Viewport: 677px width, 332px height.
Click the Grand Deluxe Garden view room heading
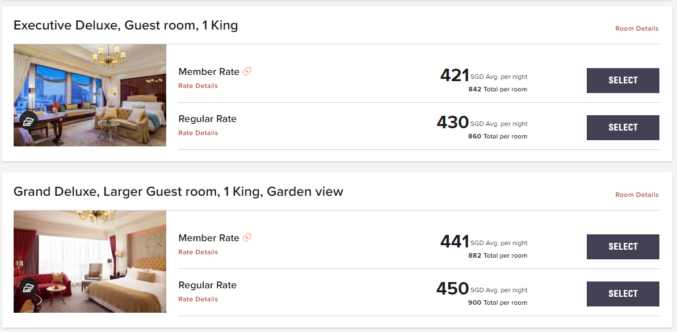point(178,192)
